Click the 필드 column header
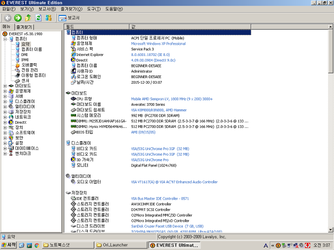The height and width of the screenshot is (250, 334). [x=97, y=27]
